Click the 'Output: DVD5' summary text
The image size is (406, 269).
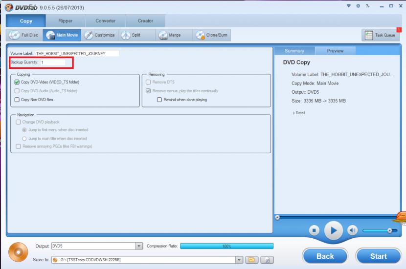[x=305, y=92]
